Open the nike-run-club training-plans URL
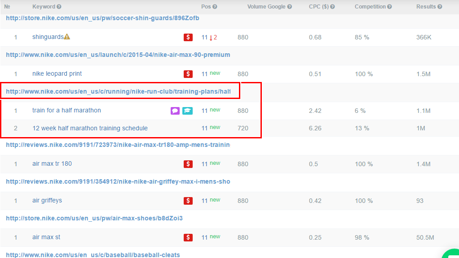 click(x=118, y=92)
